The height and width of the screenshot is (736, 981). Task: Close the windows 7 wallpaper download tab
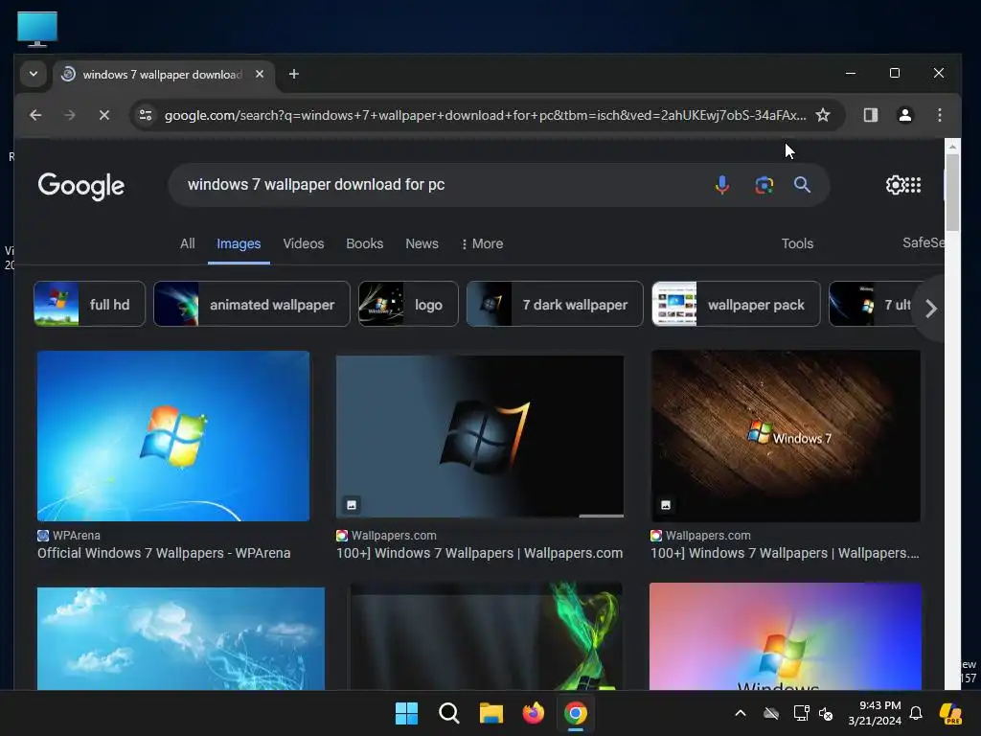click(260, 74)
